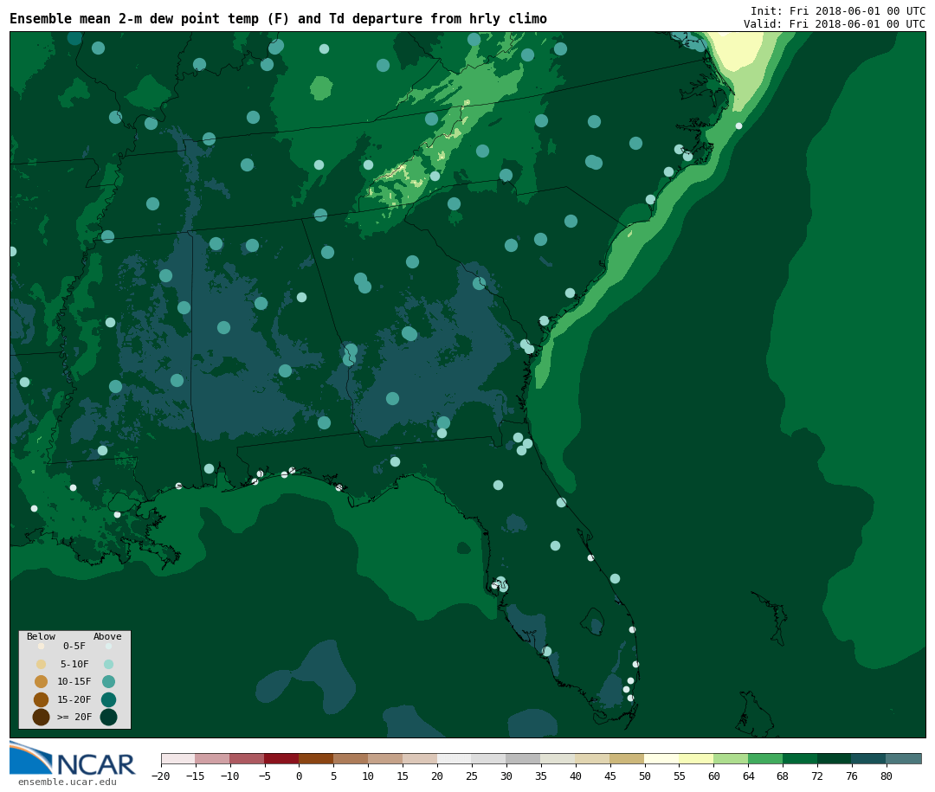Select the colorbar swatch between 20 and 25

(455, 759)
